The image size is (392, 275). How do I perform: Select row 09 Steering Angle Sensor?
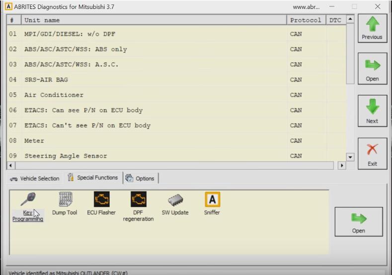pyautogui.click(x=176, y=155)
